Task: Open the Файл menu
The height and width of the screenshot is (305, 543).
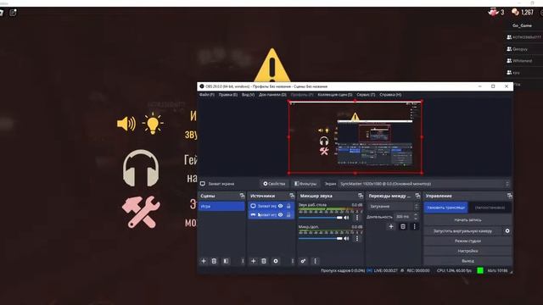Action: pyautogui.click(x=207, y=95)
